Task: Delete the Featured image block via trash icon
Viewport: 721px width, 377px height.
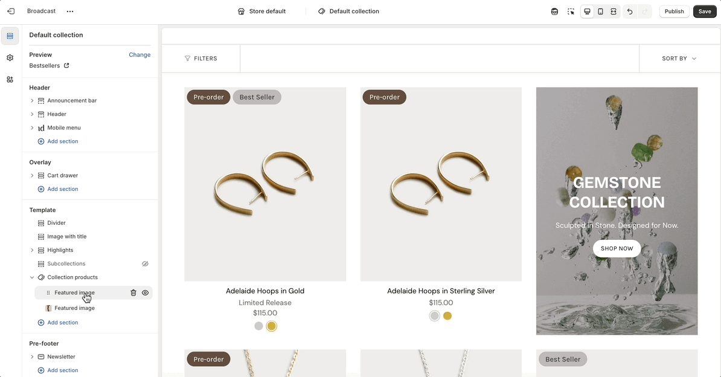Action: 133,293
